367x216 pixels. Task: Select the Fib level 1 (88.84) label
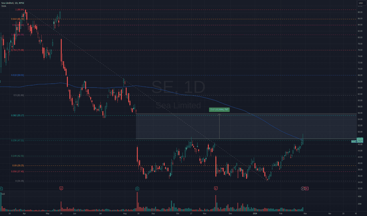click(x=20, y=9)
